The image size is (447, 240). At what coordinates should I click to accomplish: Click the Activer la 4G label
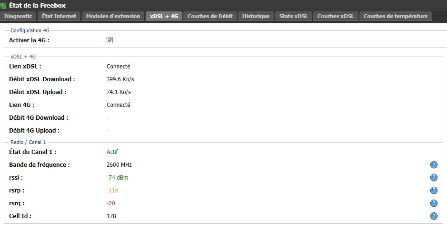click(29, 40)
